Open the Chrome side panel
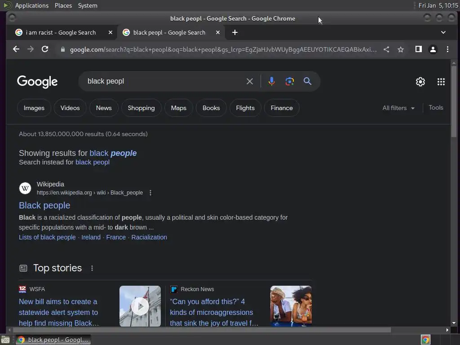 coord(419,49)
